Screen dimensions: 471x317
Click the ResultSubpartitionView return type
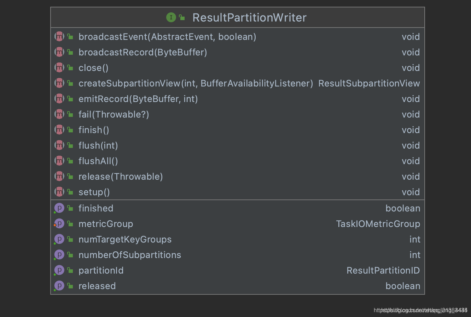click(x=369, y=83)
